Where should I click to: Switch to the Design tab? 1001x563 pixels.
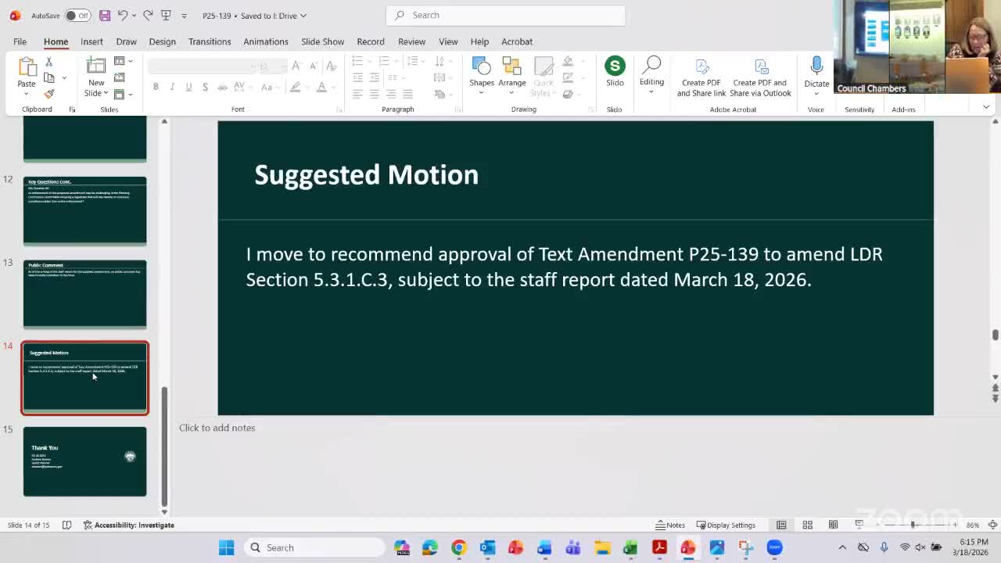point(162,41)
